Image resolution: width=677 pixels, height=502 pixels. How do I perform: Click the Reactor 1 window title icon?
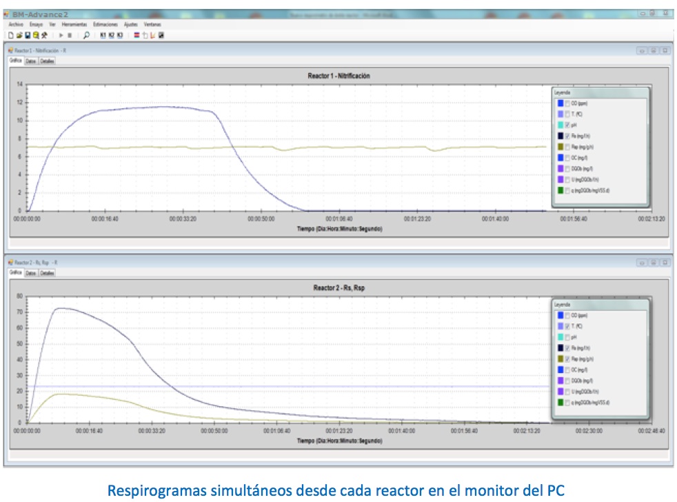click(x=11, y=50)
